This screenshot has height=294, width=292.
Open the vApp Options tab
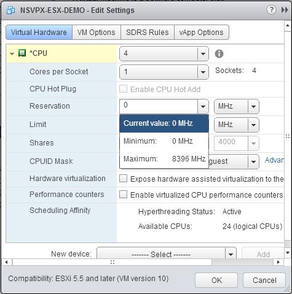[x=201, y=33]
